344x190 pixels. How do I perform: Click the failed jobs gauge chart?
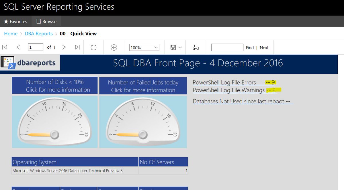click(x=143, y=122)
